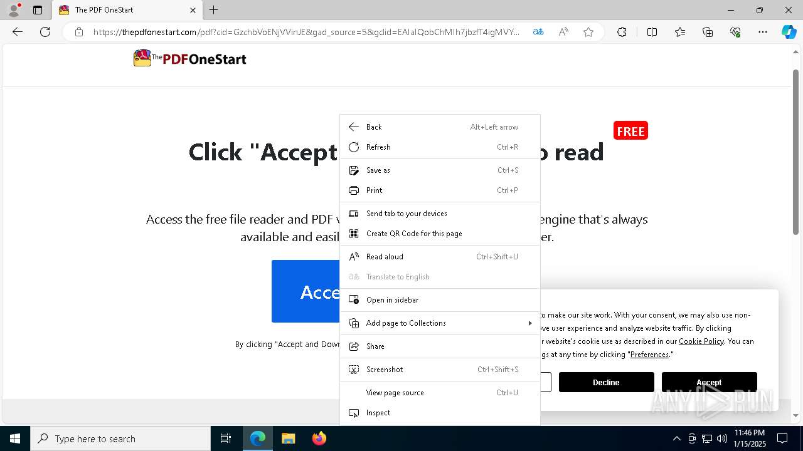The width and height of the screenshot is (803, 451).
Task: Choose Print from context menu
Action: click(440, 190)
